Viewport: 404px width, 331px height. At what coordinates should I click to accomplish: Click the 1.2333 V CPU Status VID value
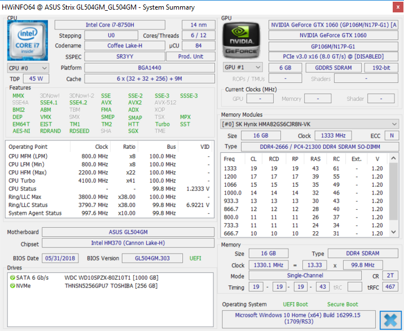[x=198, y=189]
